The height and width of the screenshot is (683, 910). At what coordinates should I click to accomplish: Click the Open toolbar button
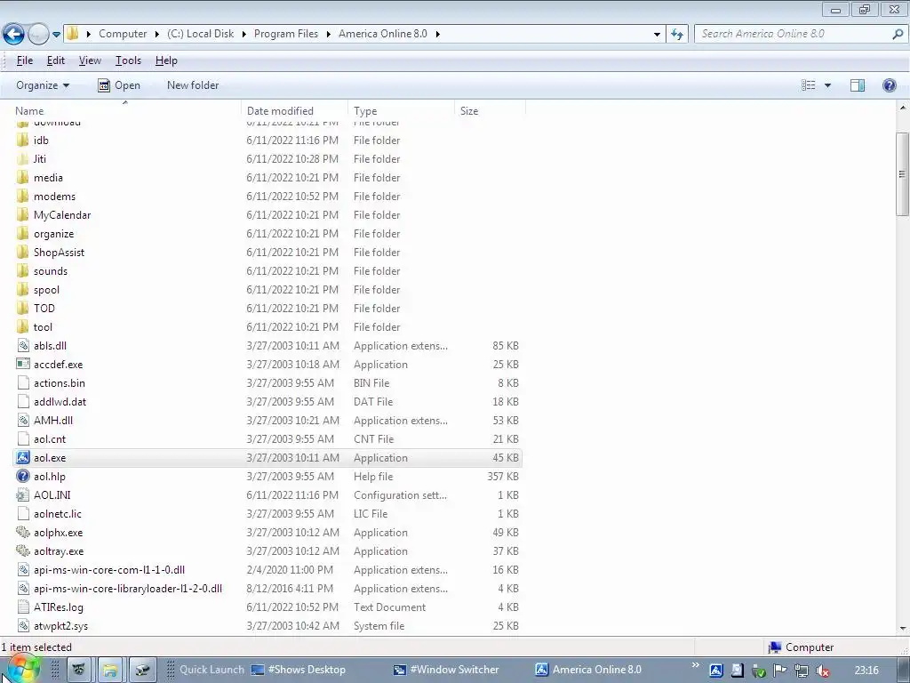[119, 85]
